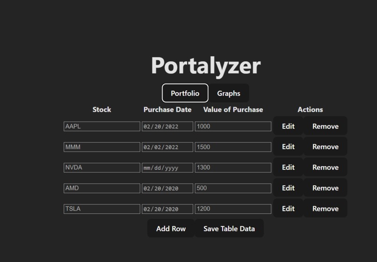The image size is (377, 262).
Task: Click the Stock column header
Action: point(101,109)
